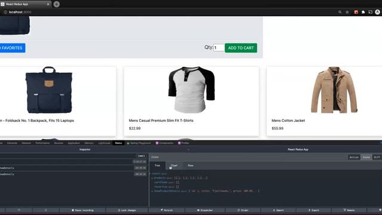Collapse the products node in state tree

coord(152,178)
